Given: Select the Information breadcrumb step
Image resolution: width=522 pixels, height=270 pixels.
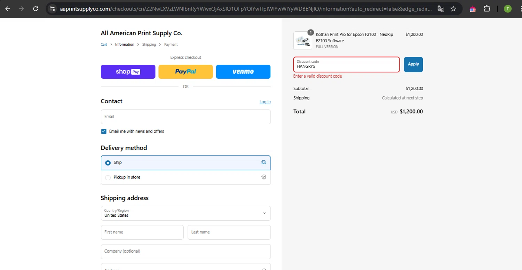Looking at the screenshot, I should 125,45.
